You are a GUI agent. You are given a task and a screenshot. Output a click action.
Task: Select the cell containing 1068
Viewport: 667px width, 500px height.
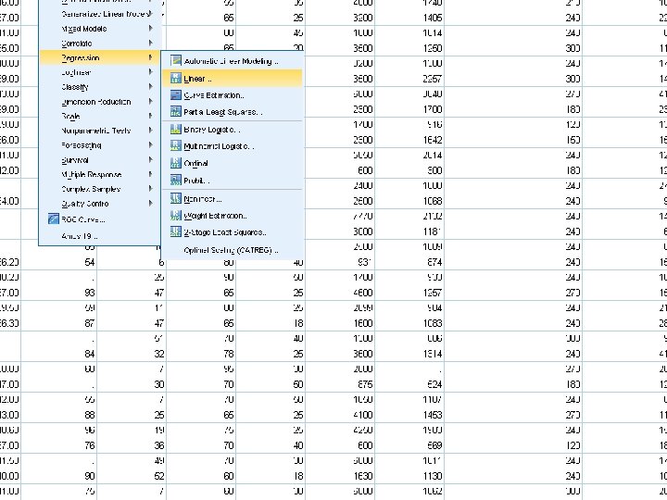pyautogui.click(x=409, y=201)
